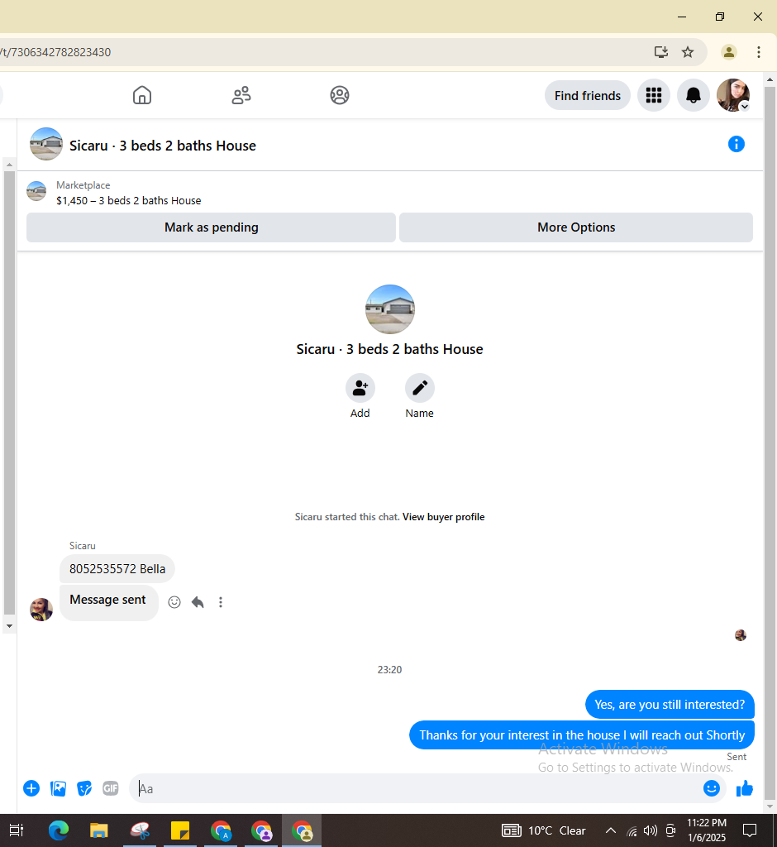
Task: Click the browser address bar URL
Action: (55, 52)
